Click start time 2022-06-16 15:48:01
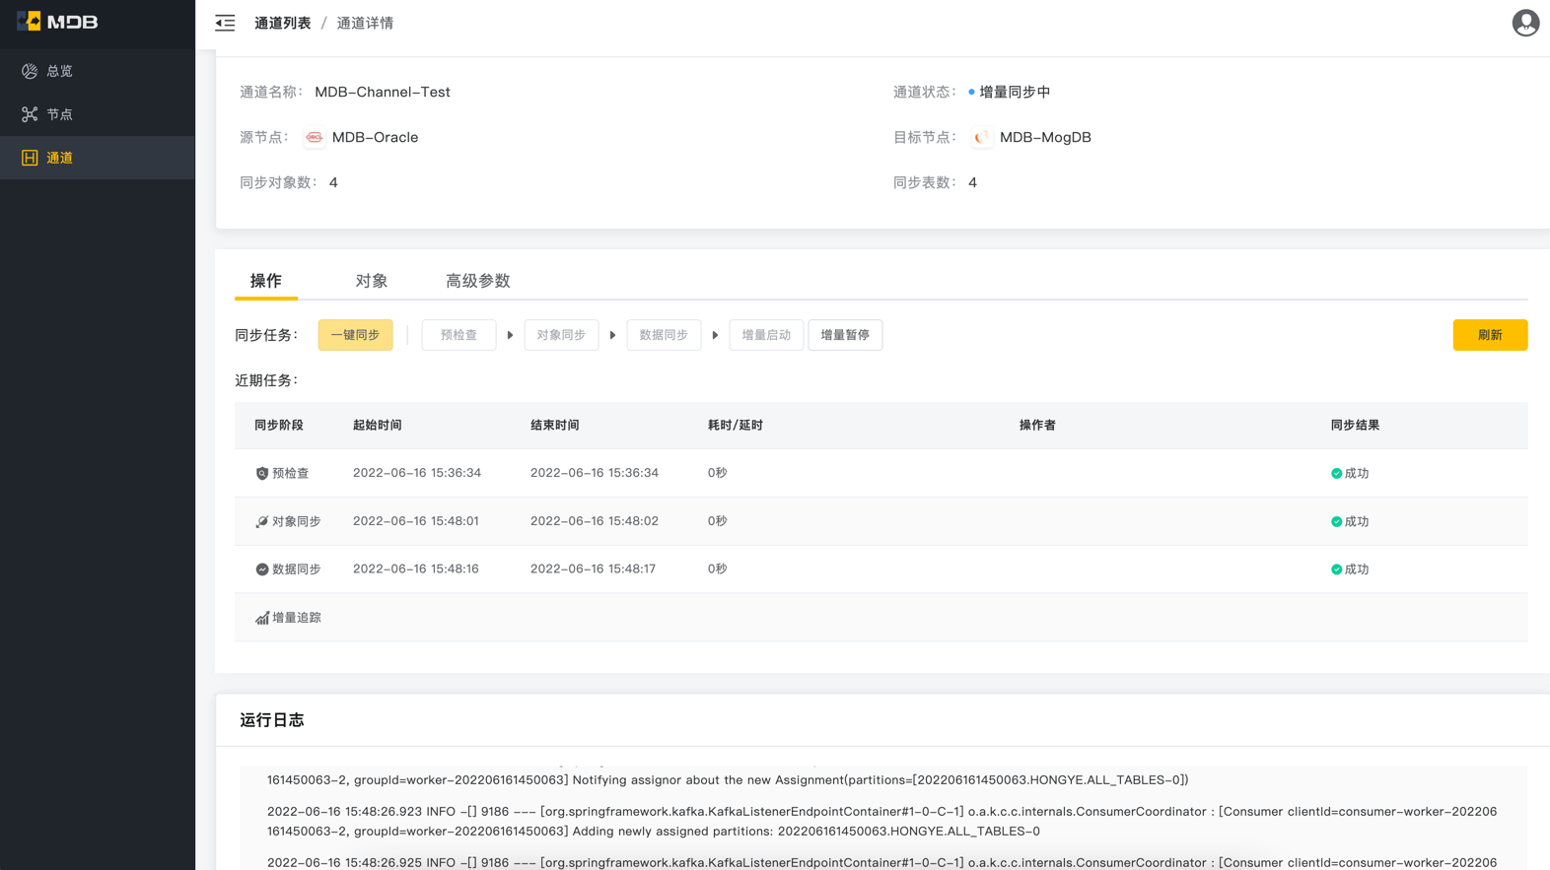This screenshot has height=870, width=1550. (416, 521)
